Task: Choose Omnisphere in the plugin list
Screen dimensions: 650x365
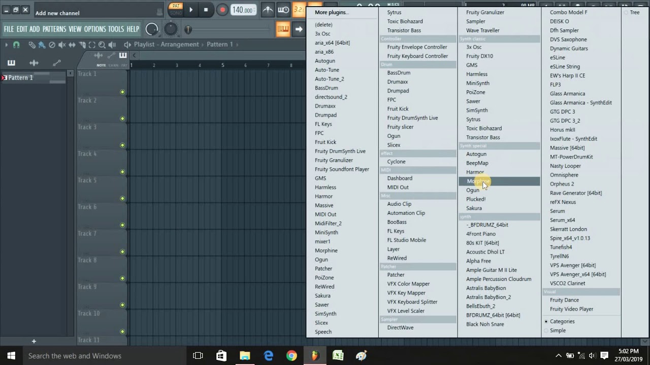Action: [x=564, y=175]
